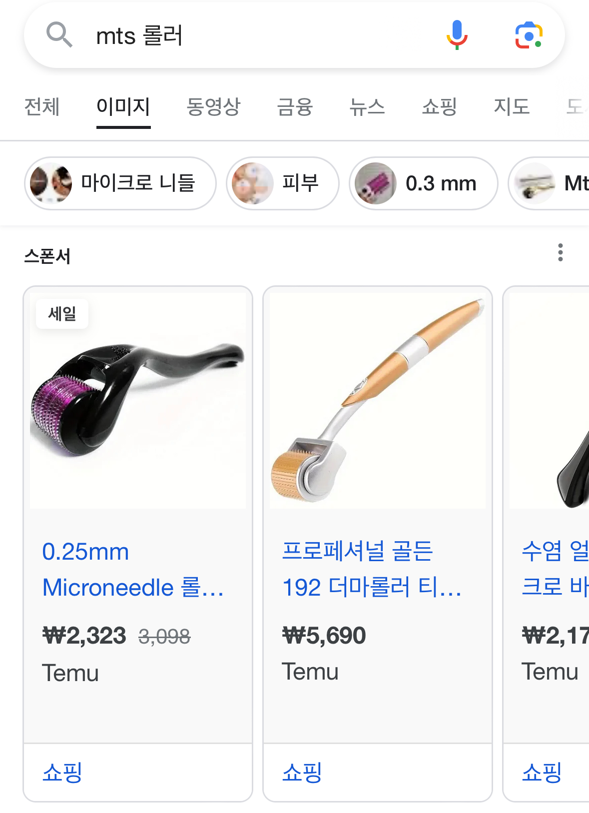This screenshot has width=589, height=813.
Task: Switch to the 뉴스 tab
Action: pos(367,107)
